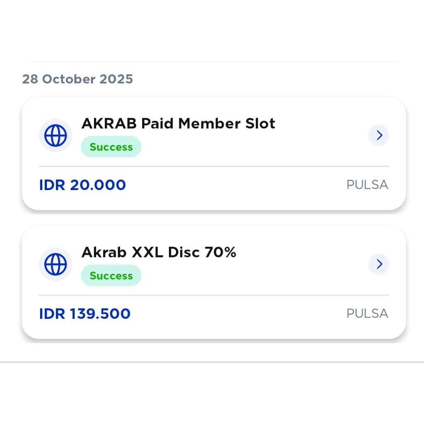Select the circular icon on the second transaction card

click(55, 264)
